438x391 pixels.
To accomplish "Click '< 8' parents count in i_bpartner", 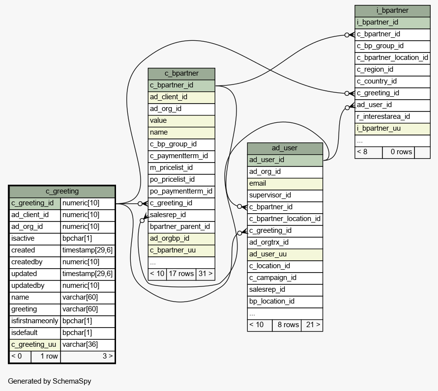I will (369, 152).
